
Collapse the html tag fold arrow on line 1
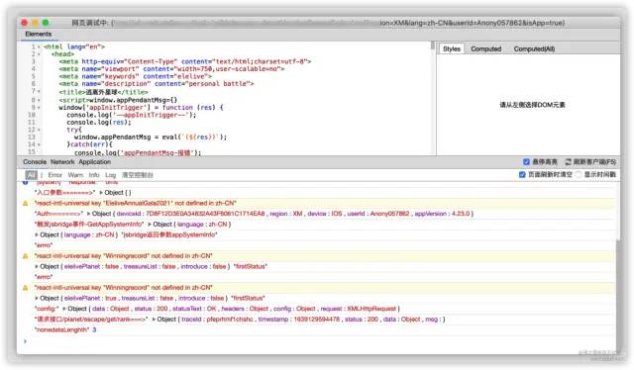39,46
